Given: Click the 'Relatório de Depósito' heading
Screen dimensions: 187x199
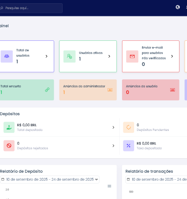Looking at the screenshot, I should pos(22,171).
